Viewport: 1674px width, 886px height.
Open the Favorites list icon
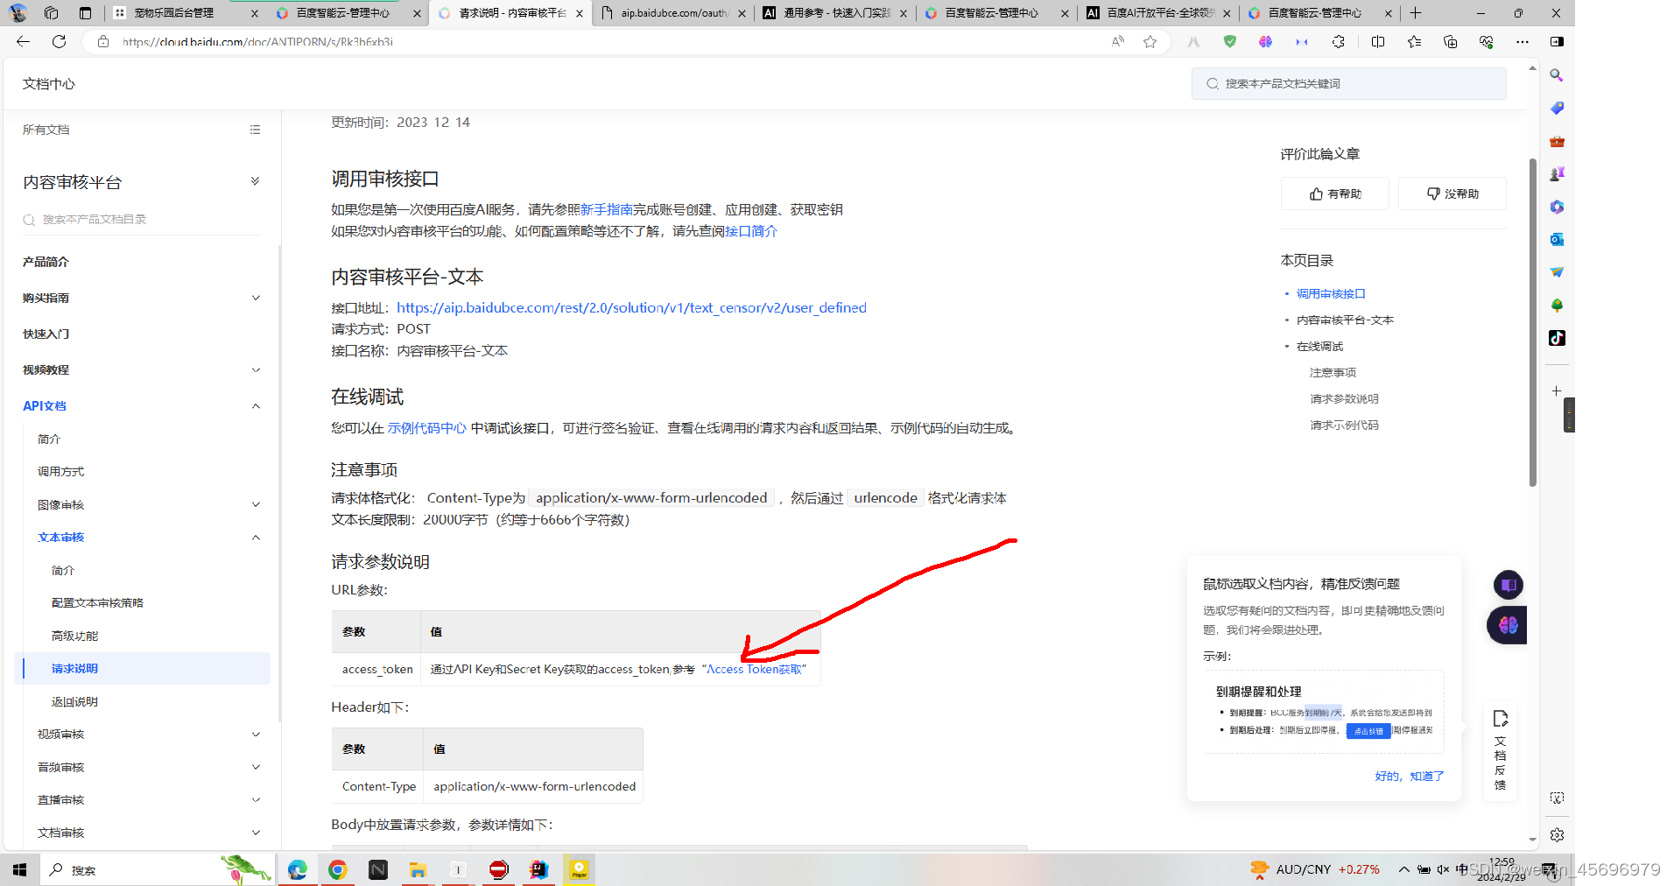pyautogui.click(x=1414, y=41)
